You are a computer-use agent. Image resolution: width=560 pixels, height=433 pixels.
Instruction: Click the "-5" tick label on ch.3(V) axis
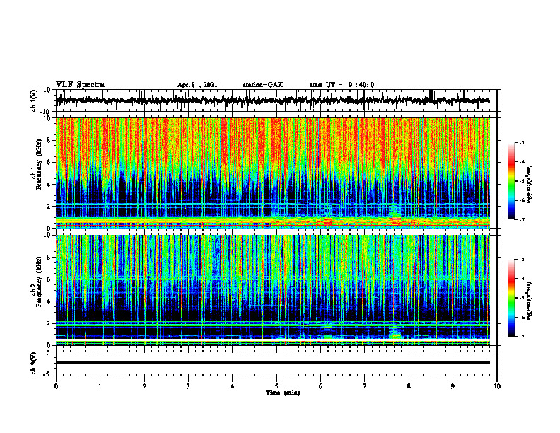(x=47, y=374)
